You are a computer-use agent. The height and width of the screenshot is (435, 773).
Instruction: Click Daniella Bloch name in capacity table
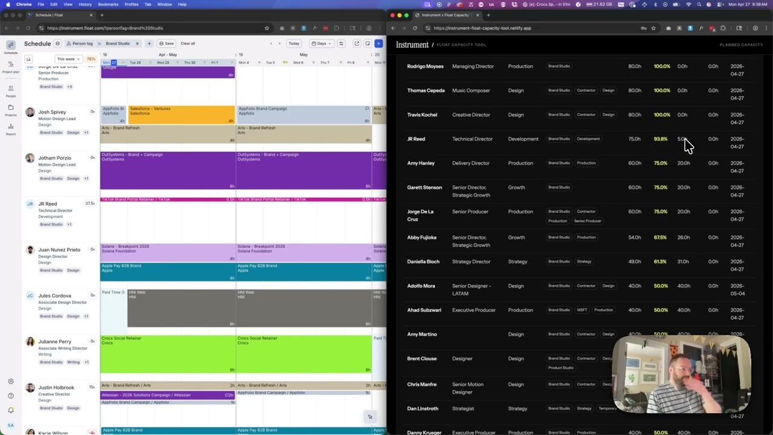click(423, 262)
